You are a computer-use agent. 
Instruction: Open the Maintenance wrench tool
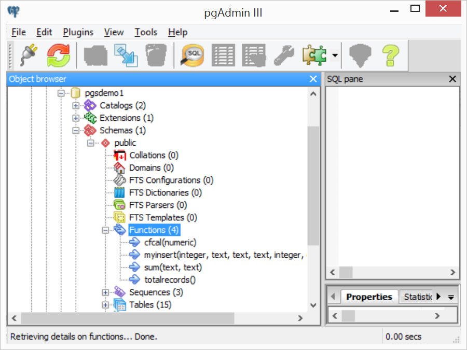click(x=284, y=55)
